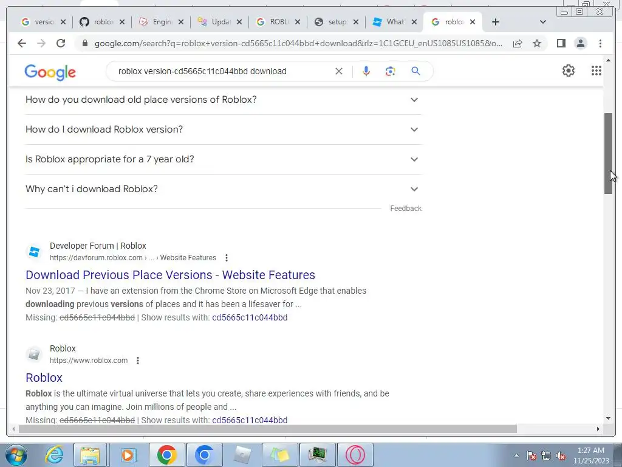Click the Chrome address bar URL
This screenshot has width=622, height=467.
click(298, 43)
